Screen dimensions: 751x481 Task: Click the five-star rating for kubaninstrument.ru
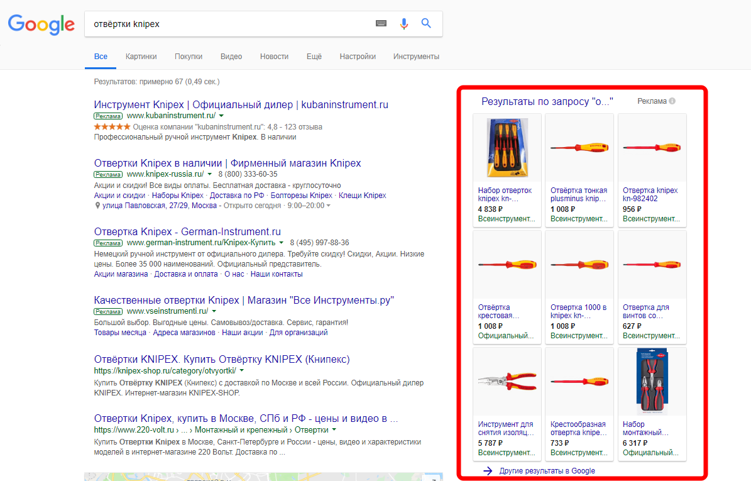[112, 127]
